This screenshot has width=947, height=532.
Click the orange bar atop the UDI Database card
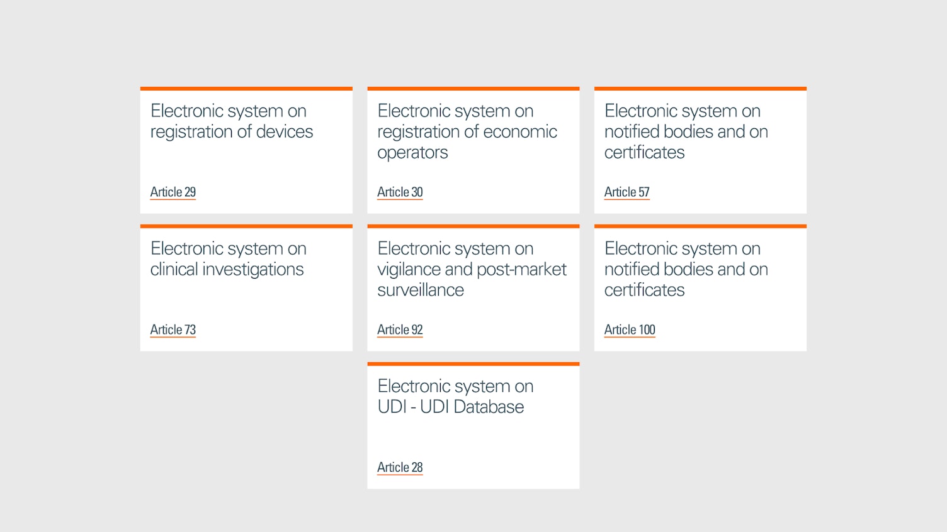click(x=474, y=364)
